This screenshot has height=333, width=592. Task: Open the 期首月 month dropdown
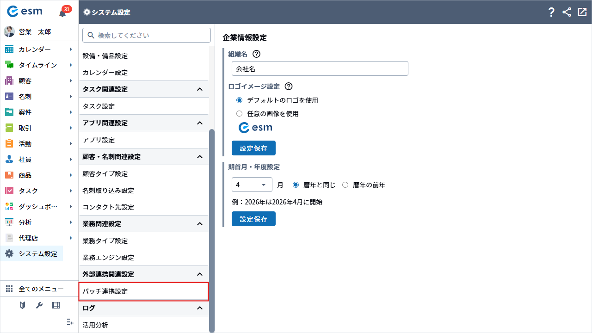click(252, 185)
